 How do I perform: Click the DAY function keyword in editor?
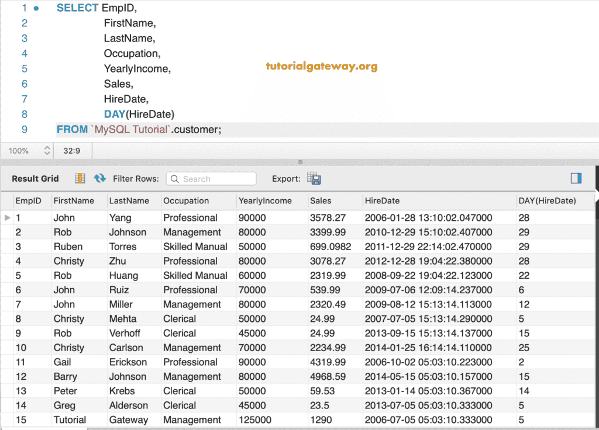[x=115, y=114]
